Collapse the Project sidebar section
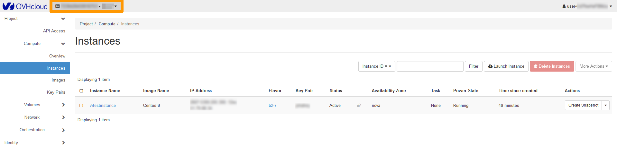This screenshot has height=164, width=617. (35, 19)
